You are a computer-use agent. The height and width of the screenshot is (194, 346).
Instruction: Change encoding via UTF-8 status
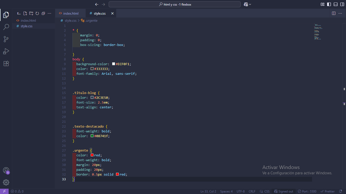point(241,191)
